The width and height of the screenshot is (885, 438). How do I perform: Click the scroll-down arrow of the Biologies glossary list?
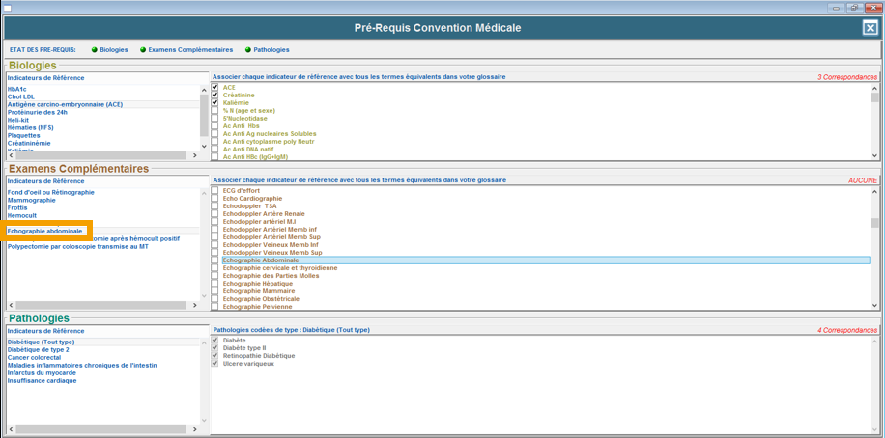pos(875,155)
